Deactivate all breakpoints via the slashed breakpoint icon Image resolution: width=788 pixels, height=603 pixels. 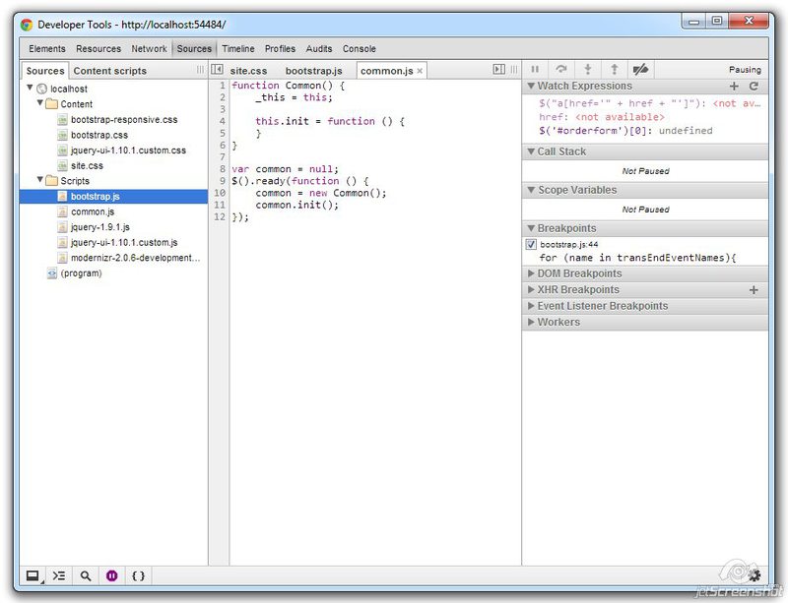(640, 69)
